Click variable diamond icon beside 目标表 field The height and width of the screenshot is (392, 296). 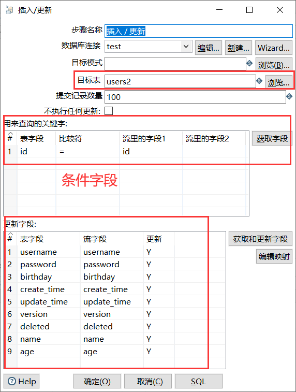click(259, 81)
